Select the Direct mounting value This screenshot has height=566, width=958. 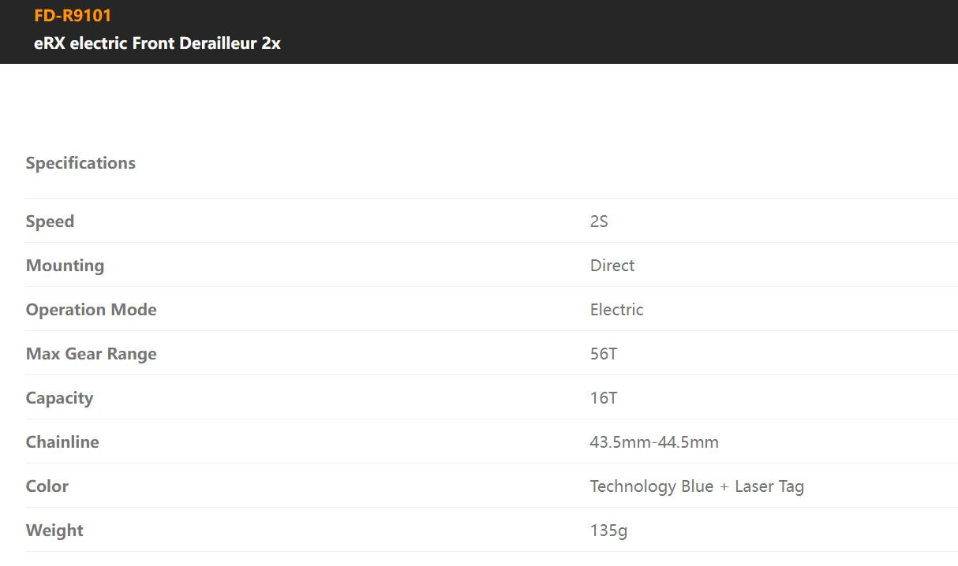click(x=612, y=266)
